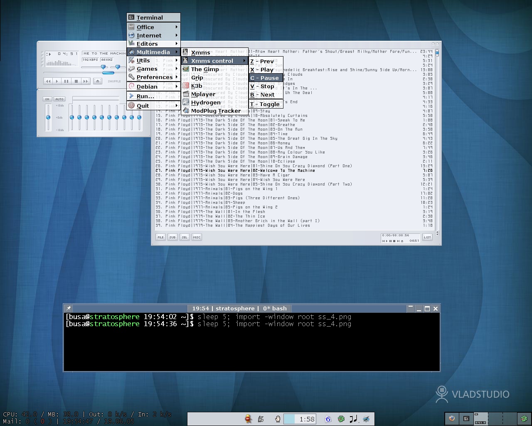Open Terminal from the root menu
Image resolution: width=532 pixels, height=426 pixels.
pos(153,17)
